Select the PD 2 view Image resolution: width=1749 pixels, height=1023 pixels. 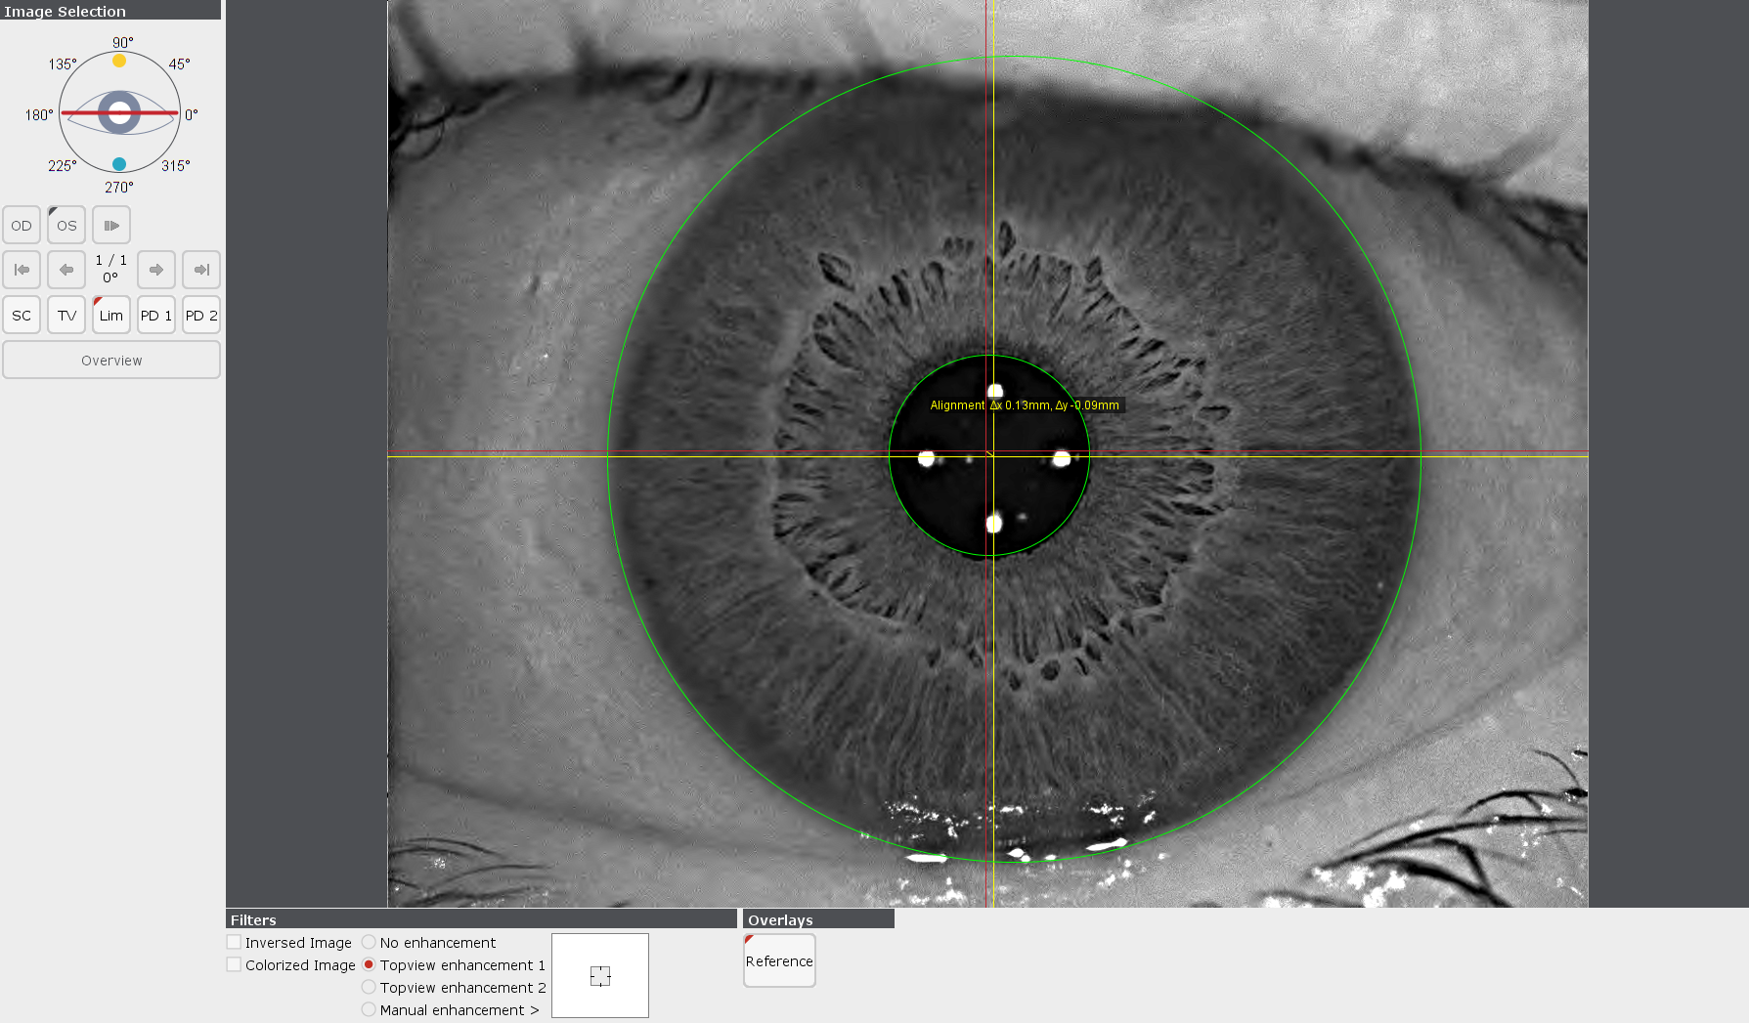(200, 314)
